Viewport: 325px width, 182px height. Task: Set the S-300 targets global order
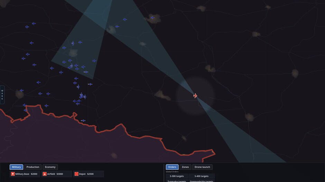tap(177, 176)
